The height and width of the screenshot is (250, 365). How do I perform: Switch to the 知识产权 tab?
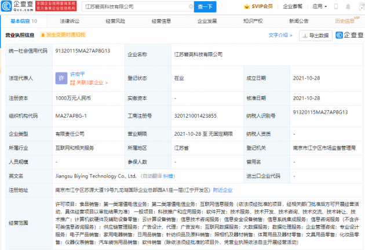(x=253, y=21)
